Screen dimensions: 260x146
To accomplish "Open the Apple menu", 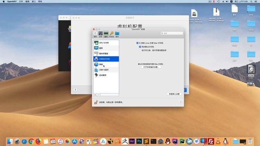I will (4, 2).
